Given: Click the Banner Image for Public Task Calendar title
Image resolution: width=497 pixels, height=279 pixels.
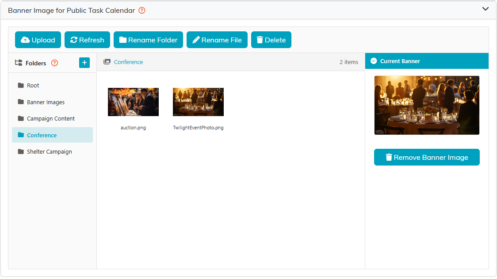Looking at the screenshot, I should (71, 11).
